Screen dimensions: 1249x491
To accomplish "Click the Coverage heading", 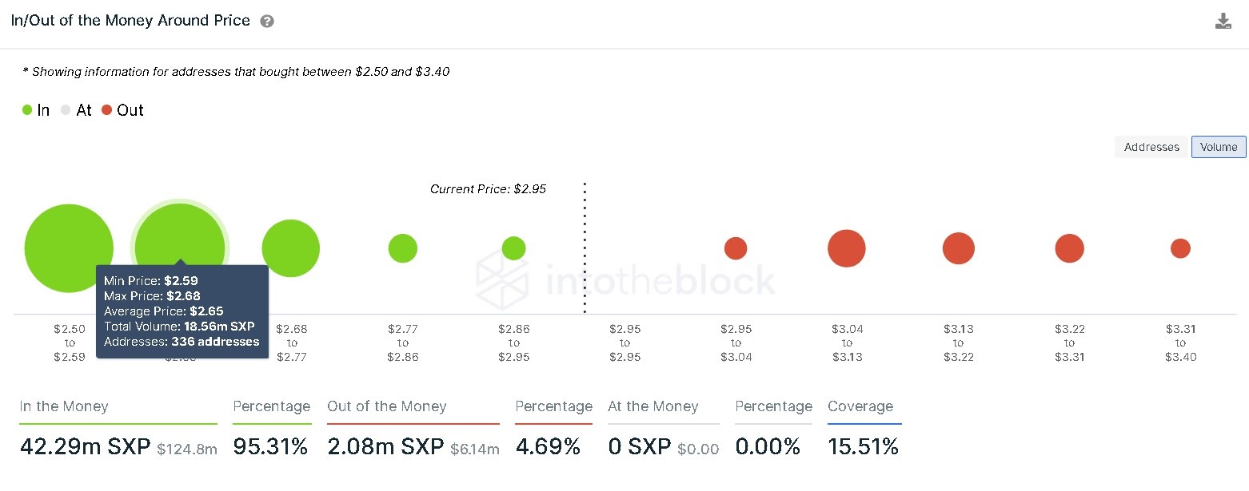I will [860, 406].
